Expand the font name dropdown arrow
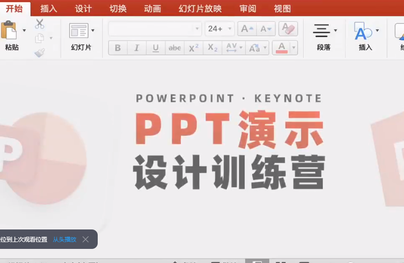 [197, 29]
